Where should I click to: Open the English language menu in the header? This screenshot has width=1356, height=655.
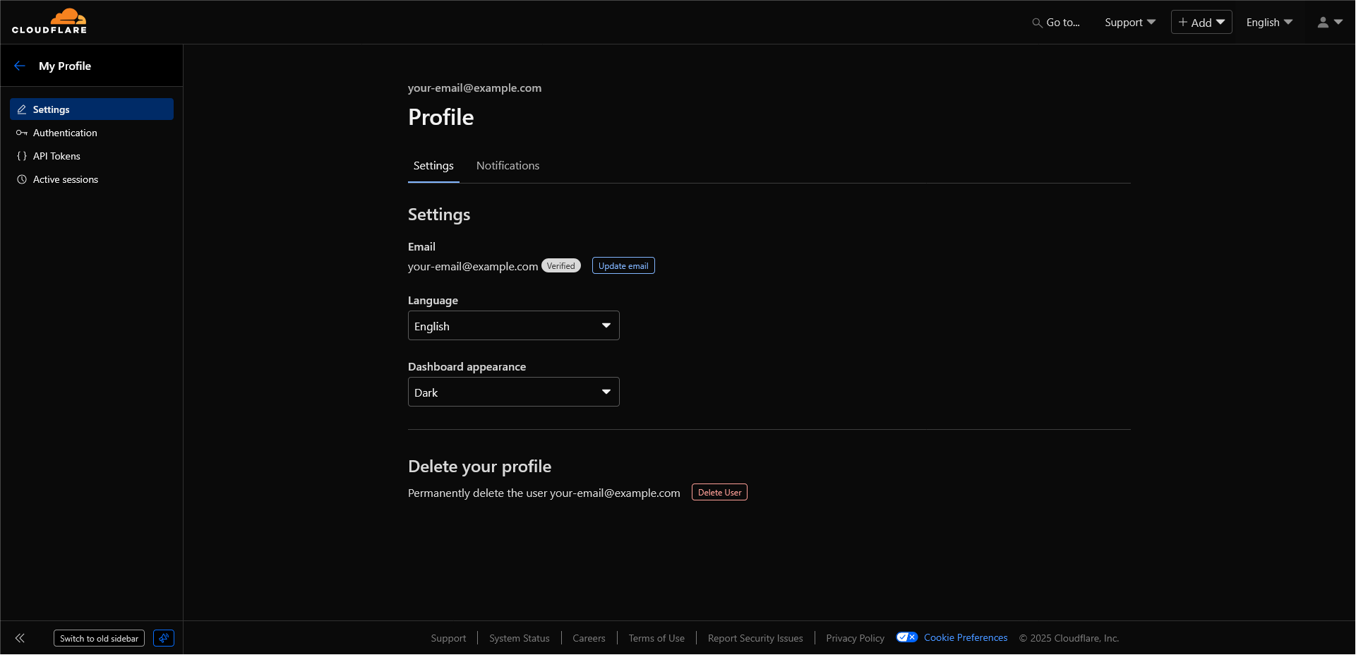tap(1269, 23)
